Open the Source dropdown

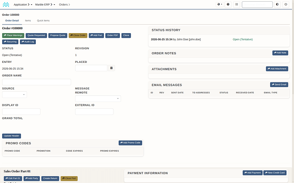14,95
